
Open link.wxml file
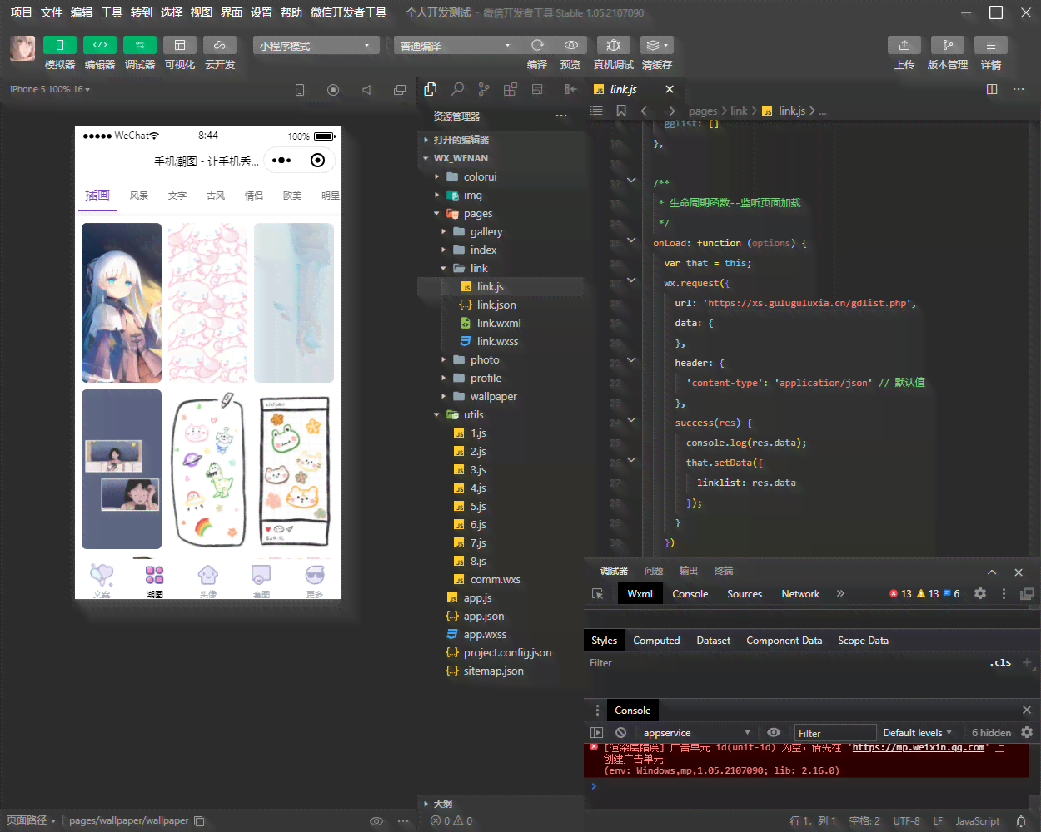click(501, 323)
